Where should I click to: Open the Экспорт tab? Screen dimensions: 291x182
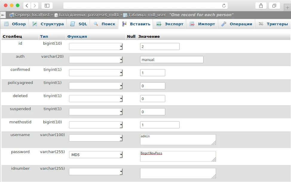click(x=170, y=24)
